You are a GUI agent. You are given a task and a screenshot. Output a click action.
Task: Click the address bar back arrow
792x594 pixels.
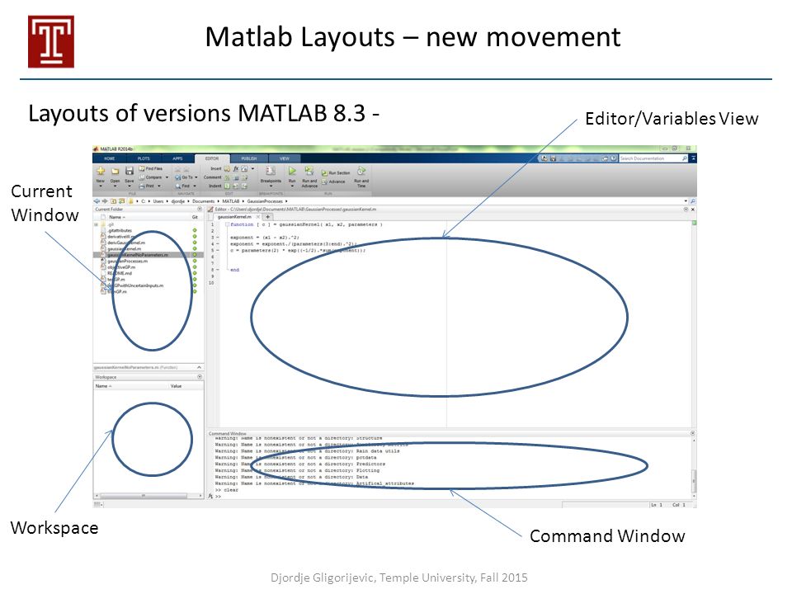[x=97, y=201]
